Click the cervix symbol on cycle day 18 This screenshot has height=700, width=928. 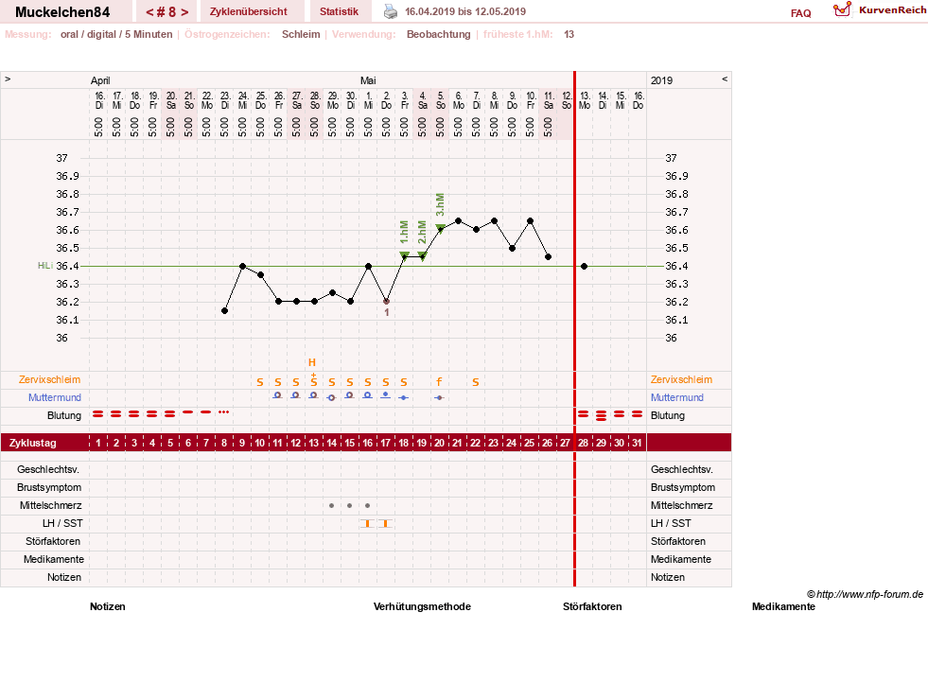click(x=404, y=397)
